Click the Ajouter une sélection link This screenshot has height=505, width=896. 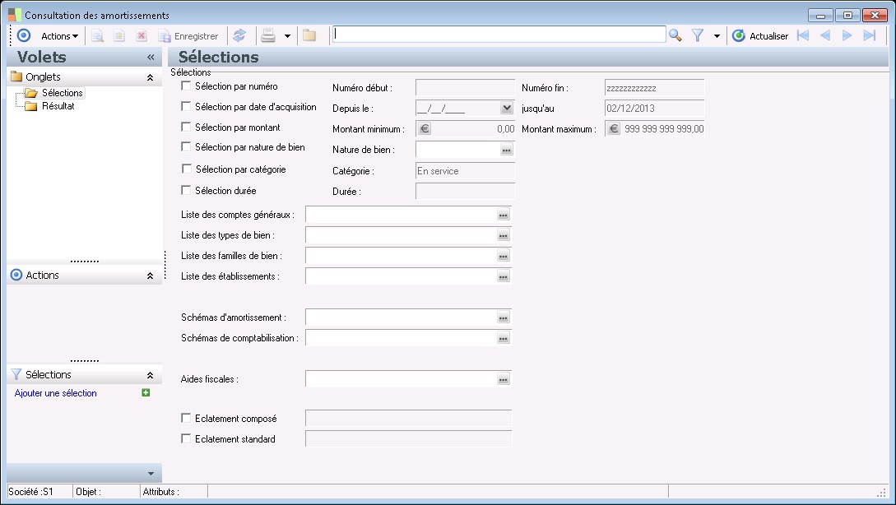(56, 393)
